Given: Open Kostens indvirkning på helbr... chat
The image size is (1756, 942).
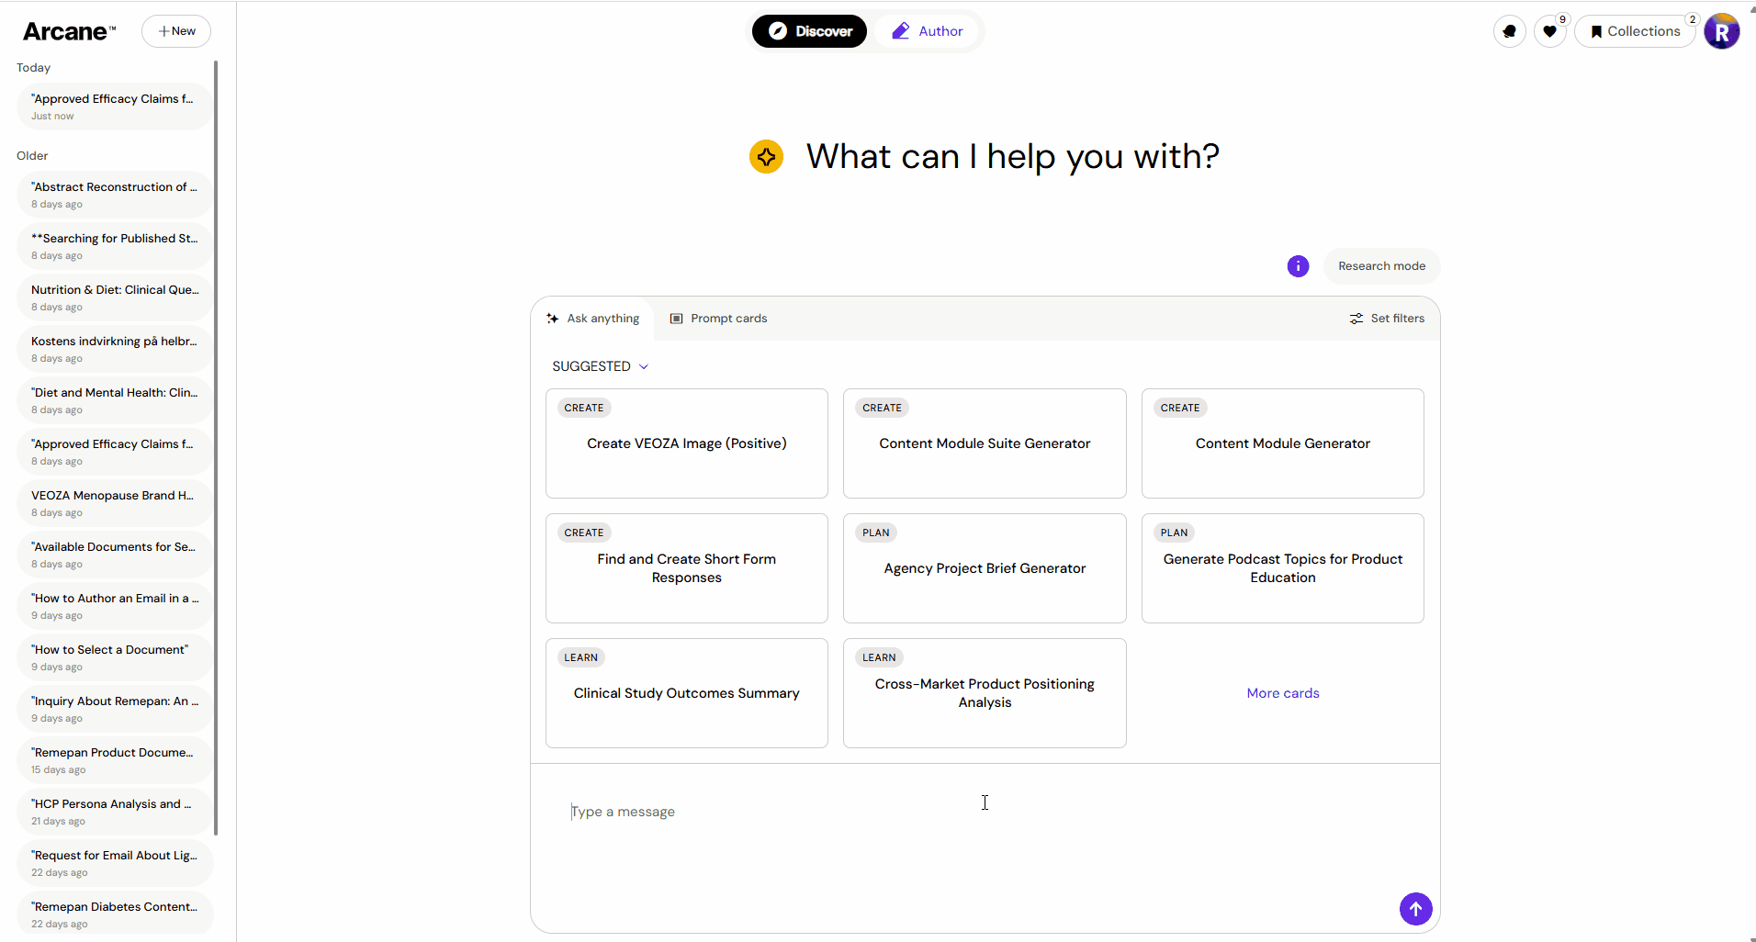Looking at the screenshot, I should [x=115, y=349].
